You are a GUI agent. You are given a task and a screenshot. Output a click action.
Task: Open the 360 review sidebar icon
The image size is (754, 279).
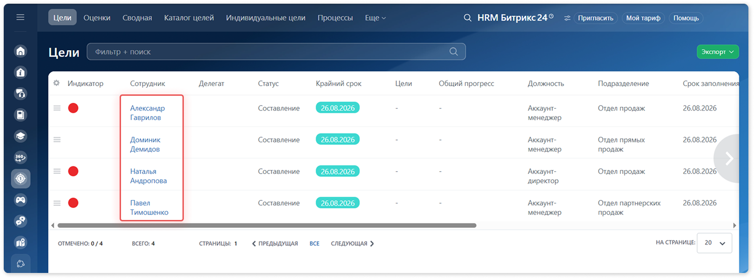pos(20,157)
